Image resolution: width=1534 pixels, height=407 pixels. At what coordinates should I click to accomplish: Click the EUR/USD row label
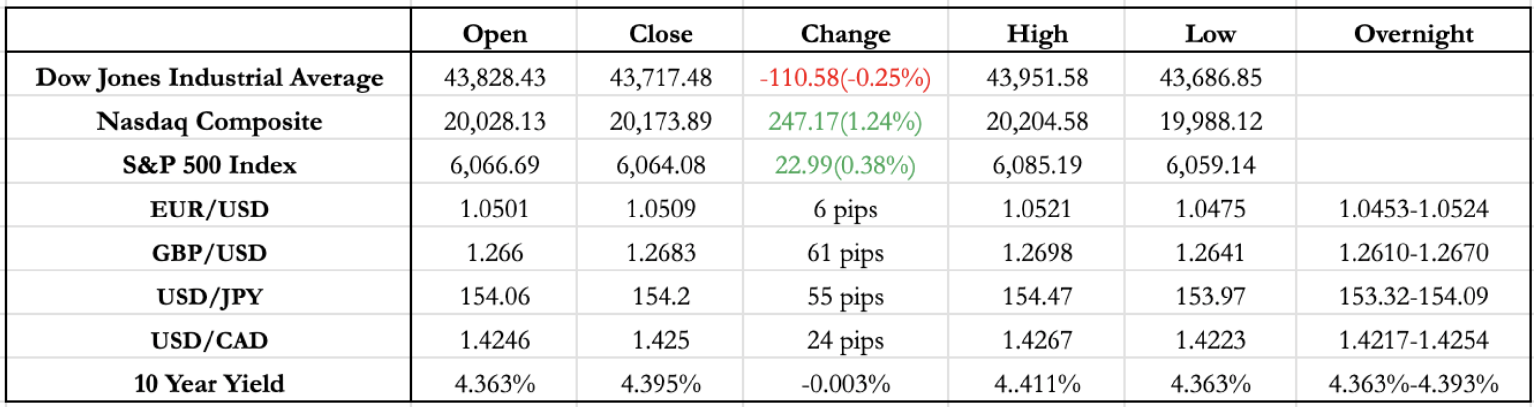coord(209,209)
